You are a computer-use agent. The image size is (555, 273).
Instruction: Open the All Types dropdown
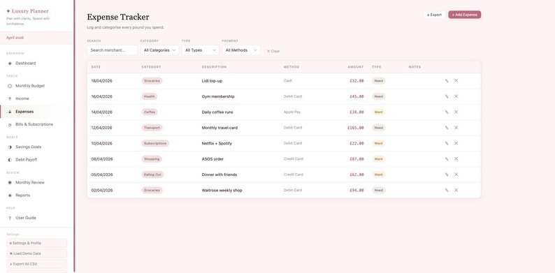coord(201,50)
